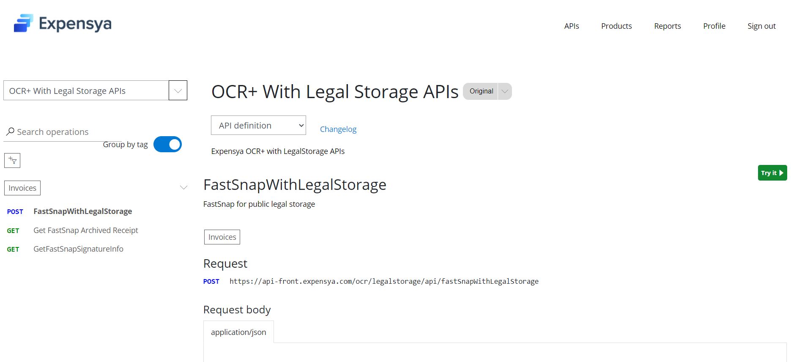Image resolution: width=791 pixels, height=362 pixels.
Task: Open the API selector dropdown arrow
Action: [x=178, y=90]
